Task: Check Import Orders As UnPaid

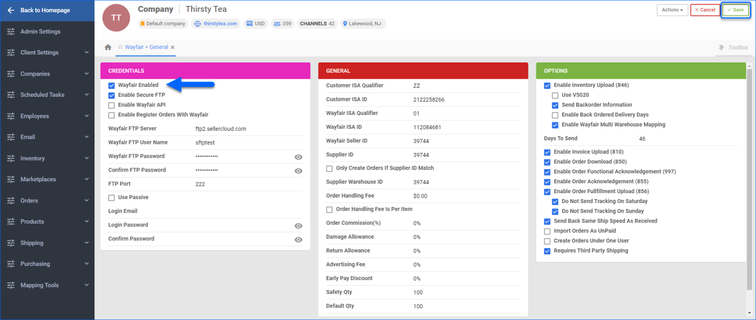Action: (x=547, y=231)
